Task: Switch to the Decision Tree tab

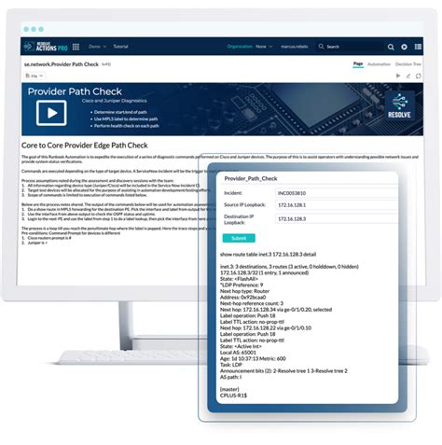Action: pyautogui.click(x=408, y=64)
